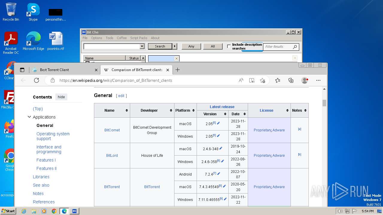Open the BitComet article link
This screenshot has height=215, width=383.
point(112,130)
